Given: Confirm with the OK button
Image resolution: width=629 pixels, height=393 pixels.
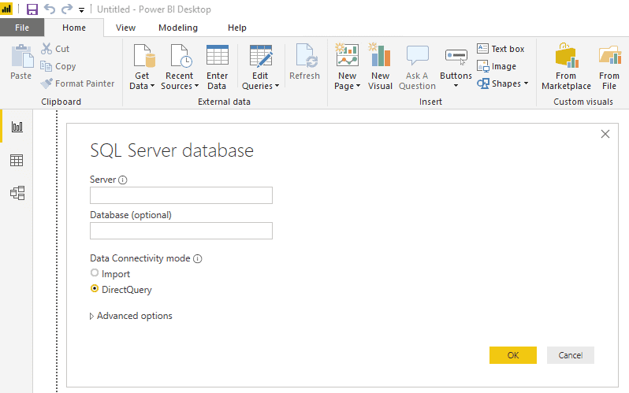Looking at the screenshot, I should (x=512, y=355).
